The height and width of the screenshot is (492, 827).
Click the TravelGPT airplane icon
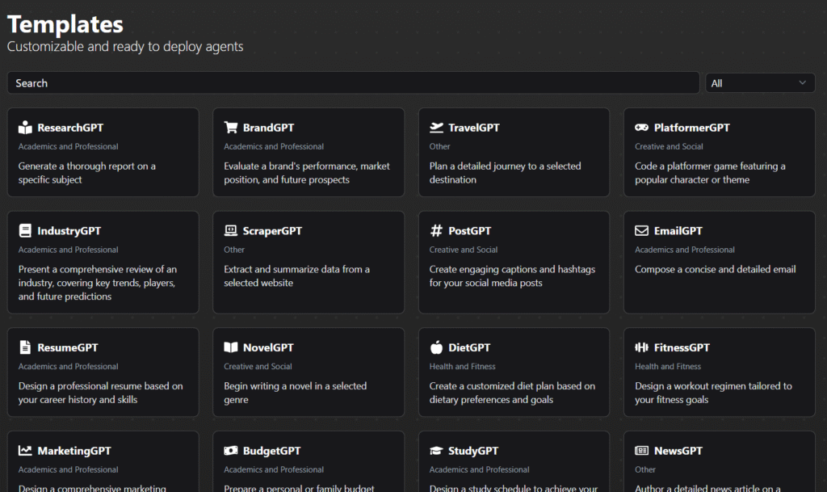[x=436, y=128]
